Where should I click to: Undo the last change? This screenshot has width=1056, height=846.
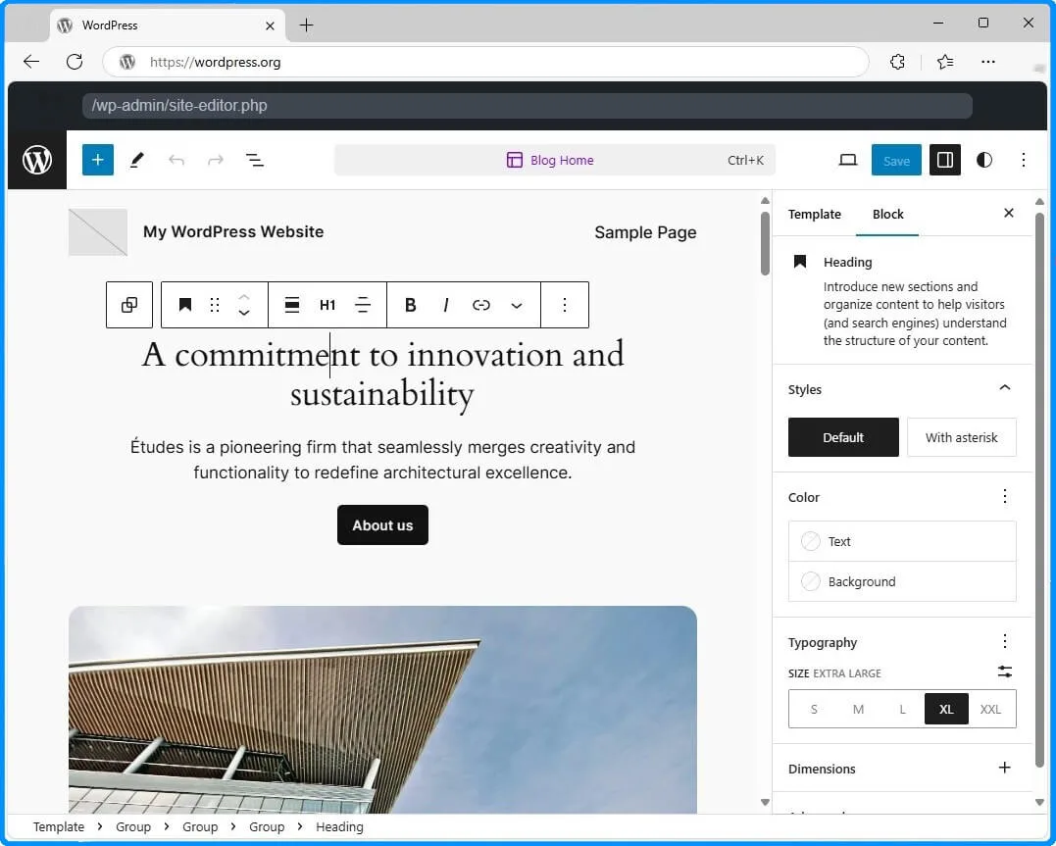[176, 160]
